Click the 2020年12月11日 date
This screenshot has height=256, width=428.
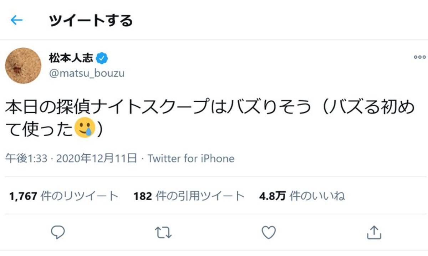click(97, 158)
